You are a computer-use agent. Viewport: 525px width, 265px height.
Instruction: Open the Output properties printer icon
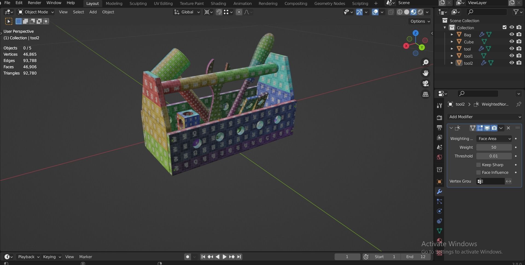pos(439,127)
